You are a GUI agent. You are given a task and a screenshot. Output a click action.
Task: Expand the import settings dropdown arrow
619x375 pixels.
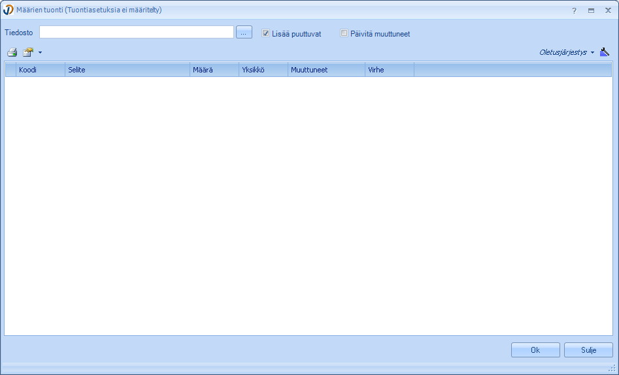coord(40,52)
